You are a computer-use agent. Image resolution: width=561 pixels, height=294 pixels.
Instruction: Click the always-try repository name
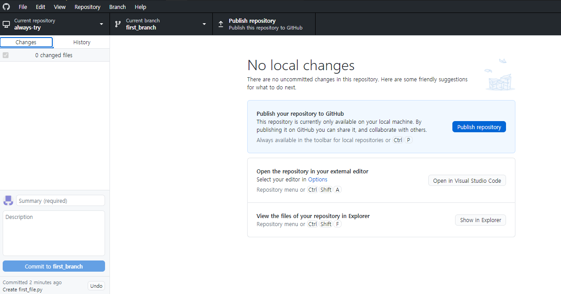tap(27, 28)
